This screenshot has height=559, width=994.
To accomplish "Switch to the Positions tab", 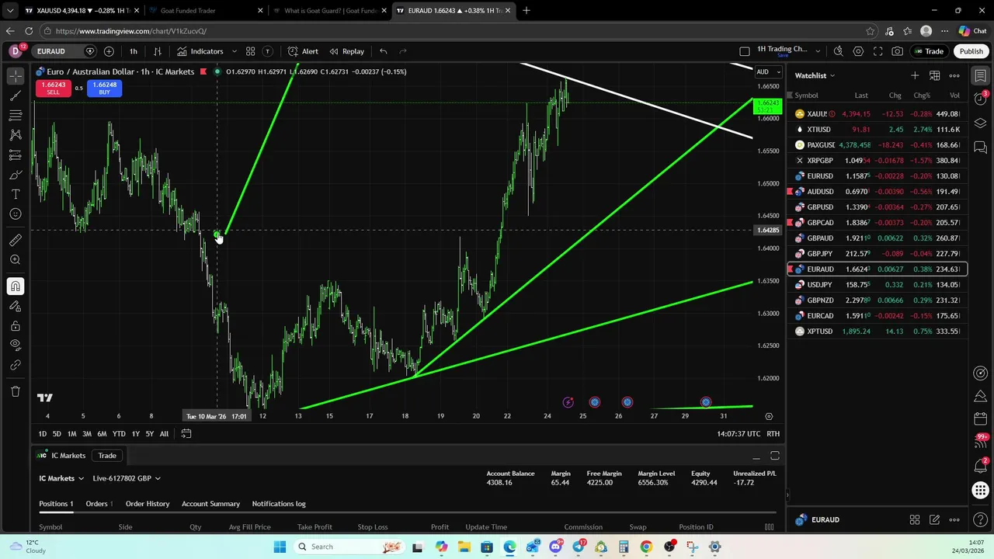I will pyautogui.click(x=56, y=503).
